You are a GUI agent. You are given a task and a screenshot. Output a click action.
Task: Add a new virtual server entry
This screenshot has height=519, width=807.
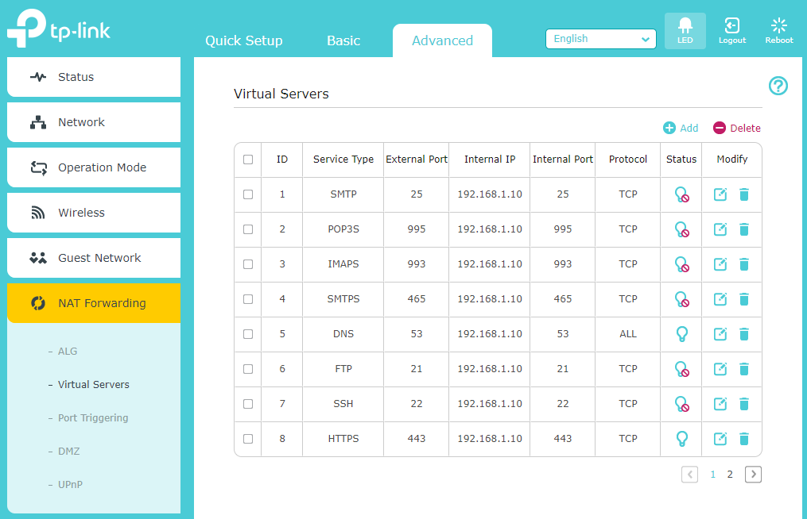click(x=681, y=128)
